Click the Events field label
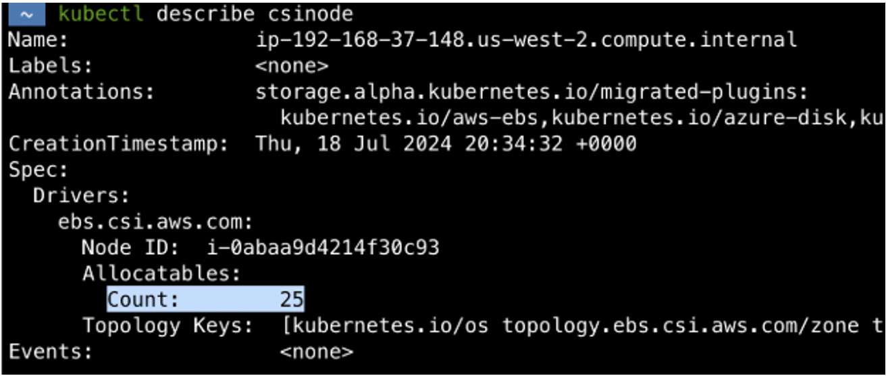886x376 pixels. [x=51, y=352]
